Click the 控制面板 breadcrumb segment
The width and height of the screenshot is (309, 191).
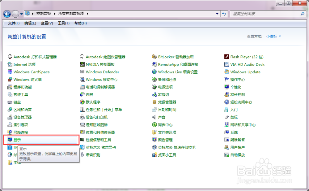44,14
